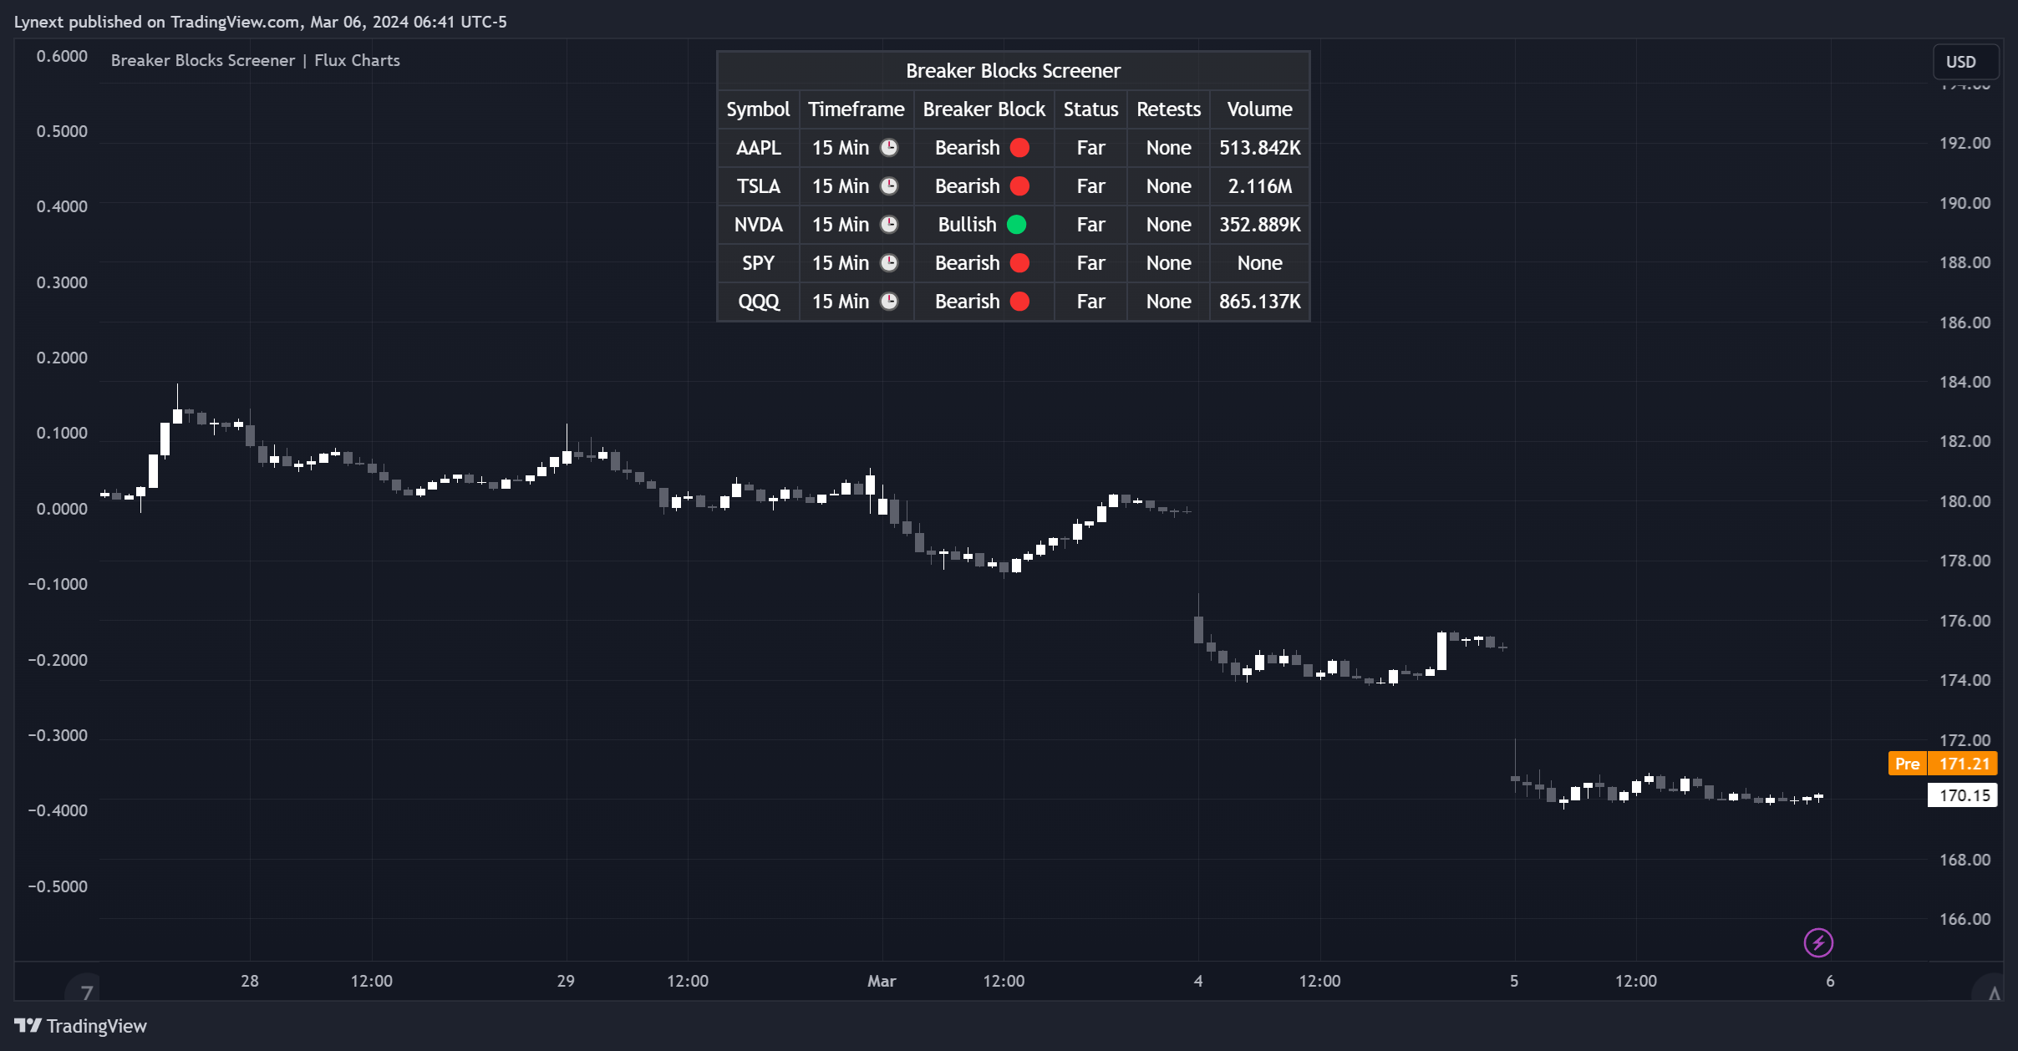
Task: Click the published-by Lynext header text
Action: (261, 22)
